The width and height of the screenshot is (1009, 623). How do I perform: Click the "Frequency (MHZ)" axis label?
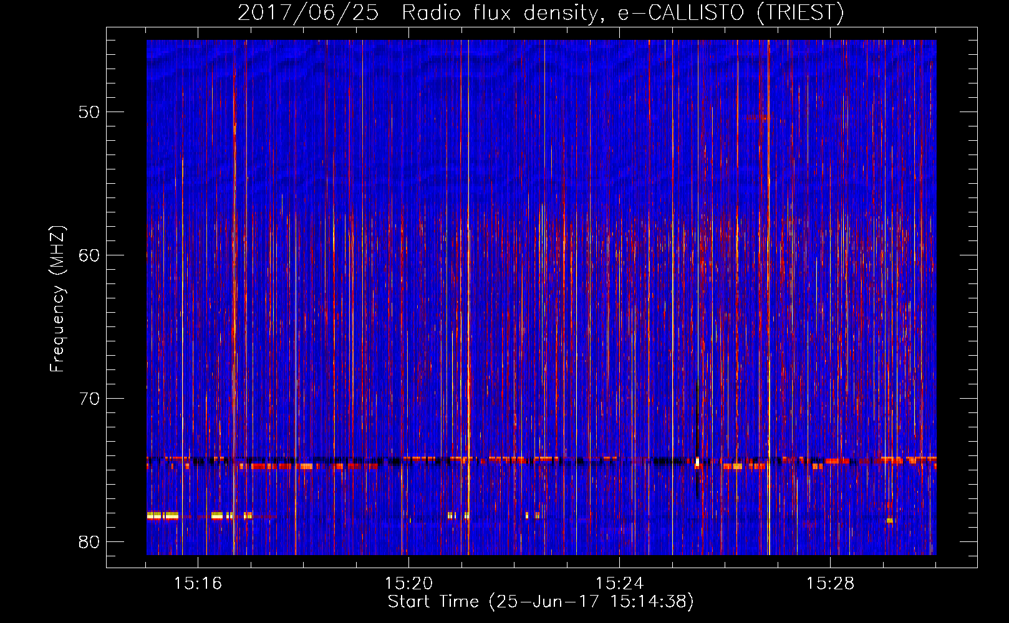click(x=57, y=299)
